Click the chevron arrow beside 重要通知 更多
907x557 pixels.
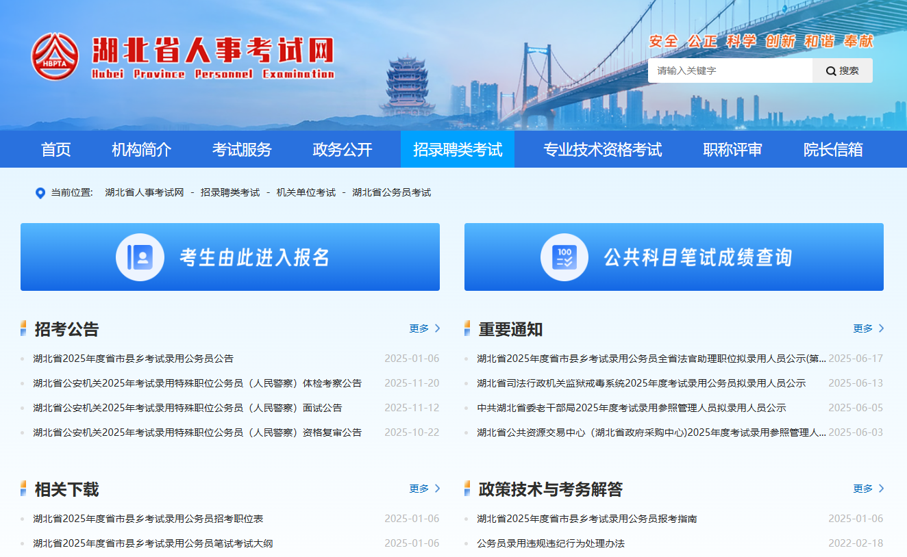tap(881, 328)
